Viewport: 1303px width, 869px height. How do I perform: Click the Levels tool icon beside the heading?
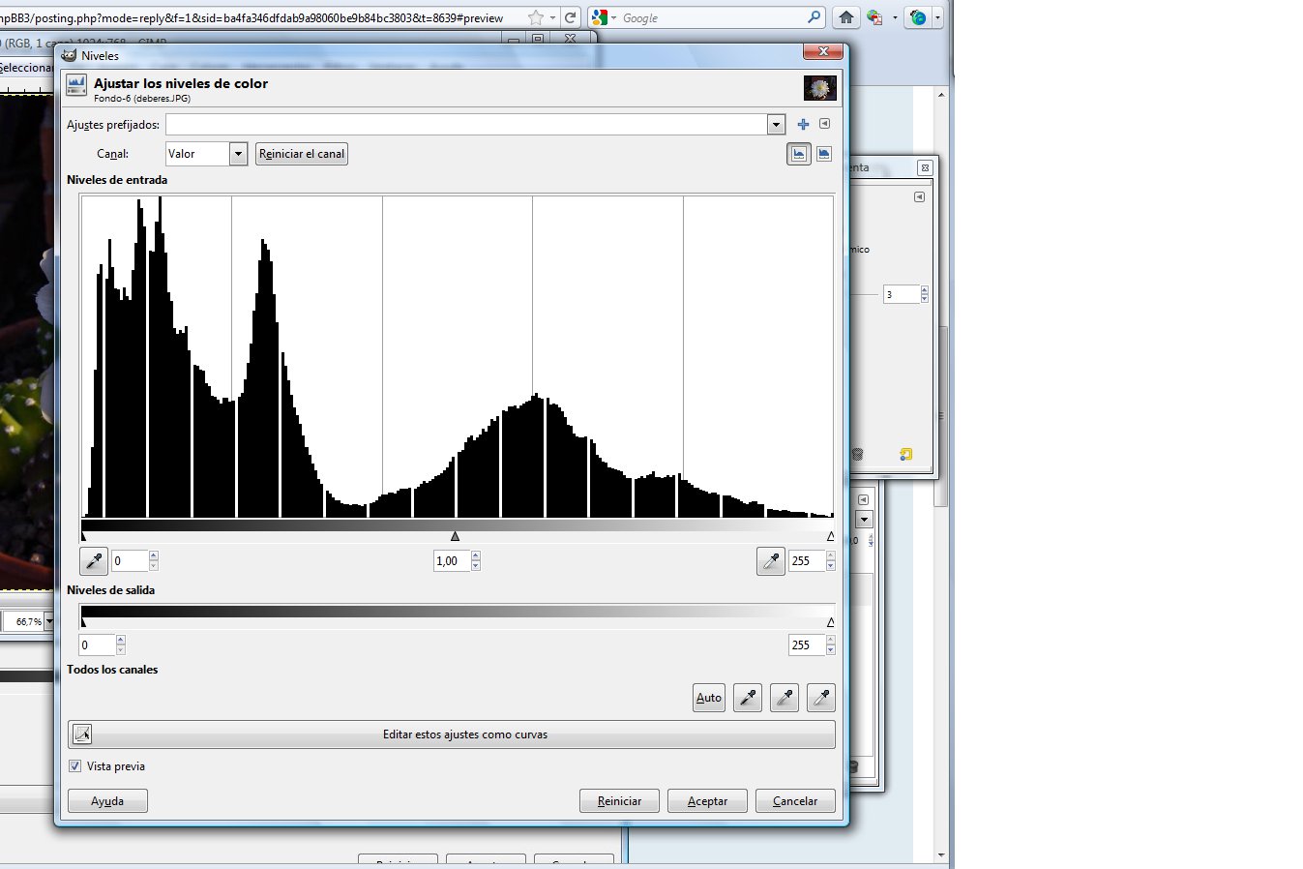pyautogui.click(x=76, y=85)
